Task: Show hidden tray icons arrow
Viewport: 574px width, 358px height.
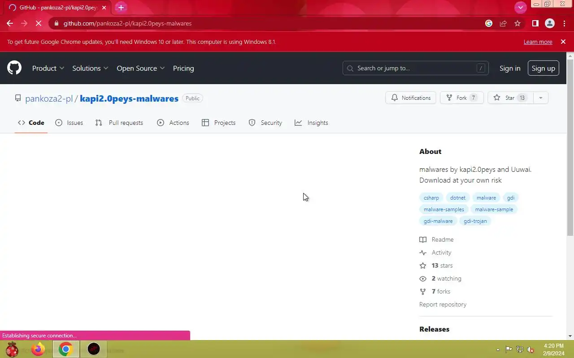Action: (x=498, y=349)
